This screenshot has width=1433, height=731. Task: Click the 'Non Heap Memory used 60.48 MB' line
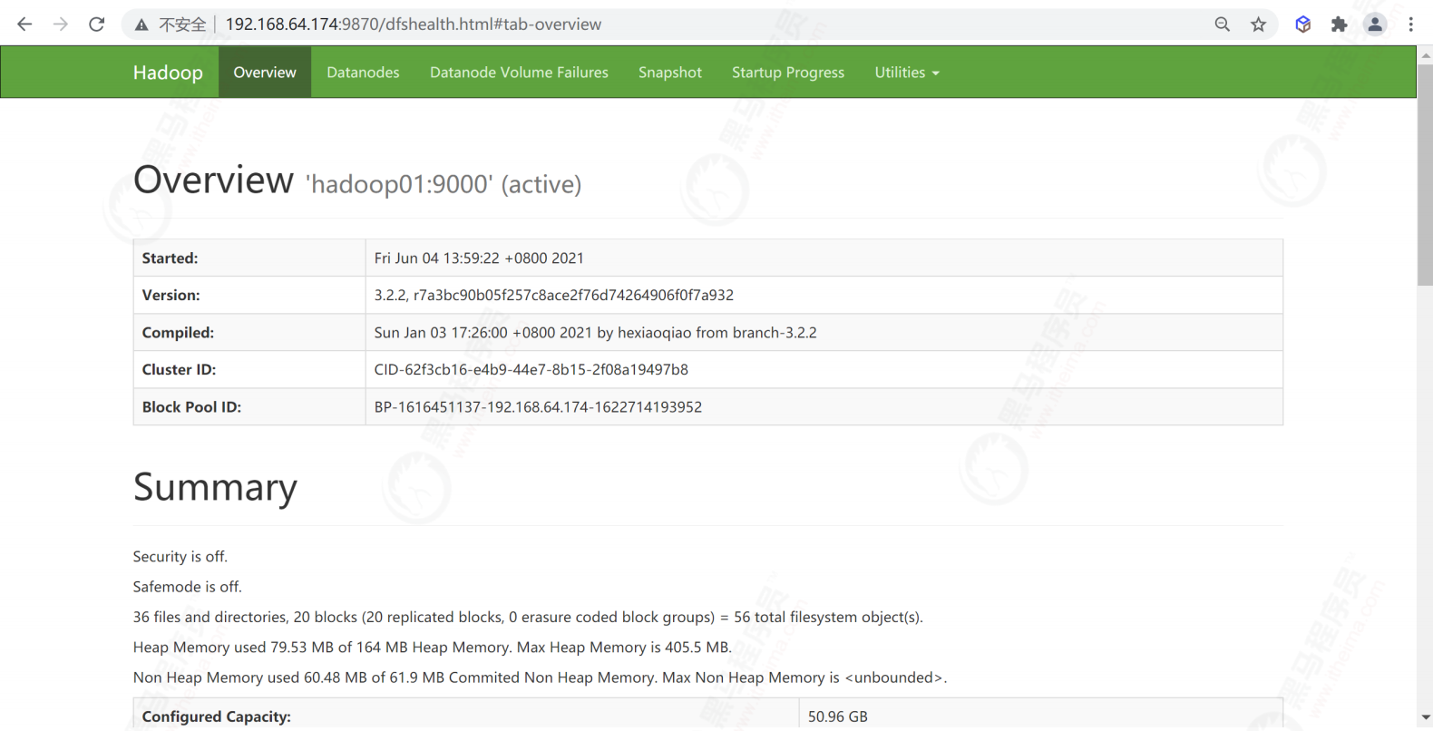(540, 677)
